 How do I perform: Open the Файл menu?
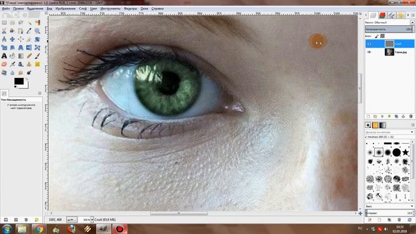coord(6,8)
